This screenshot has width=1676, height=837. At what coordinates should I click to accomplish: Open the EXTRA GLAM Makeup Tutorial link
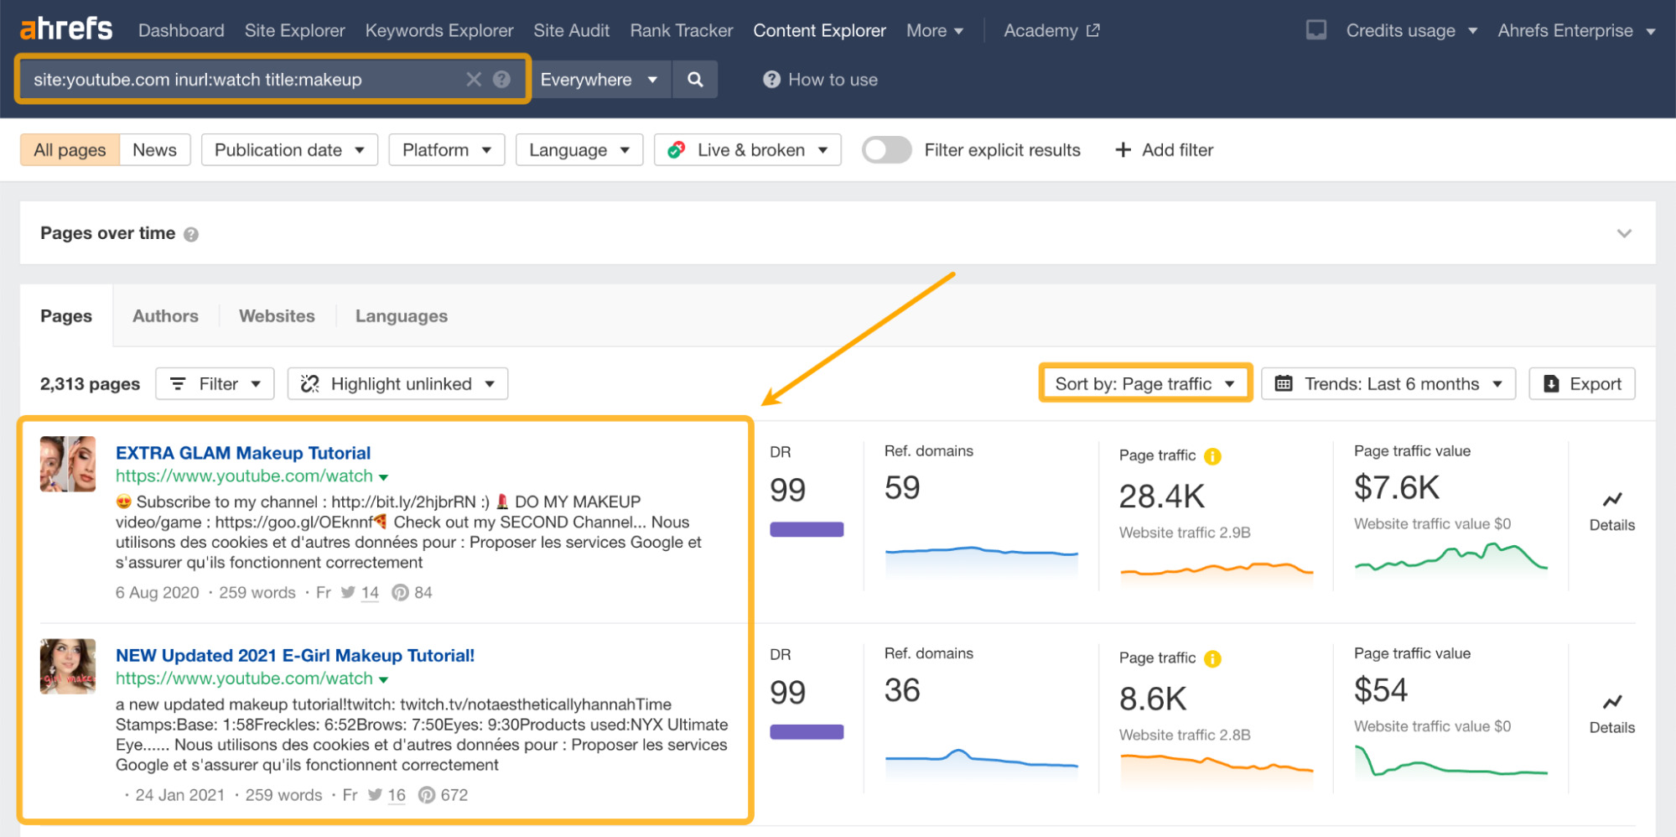click(x=243, y=452)
